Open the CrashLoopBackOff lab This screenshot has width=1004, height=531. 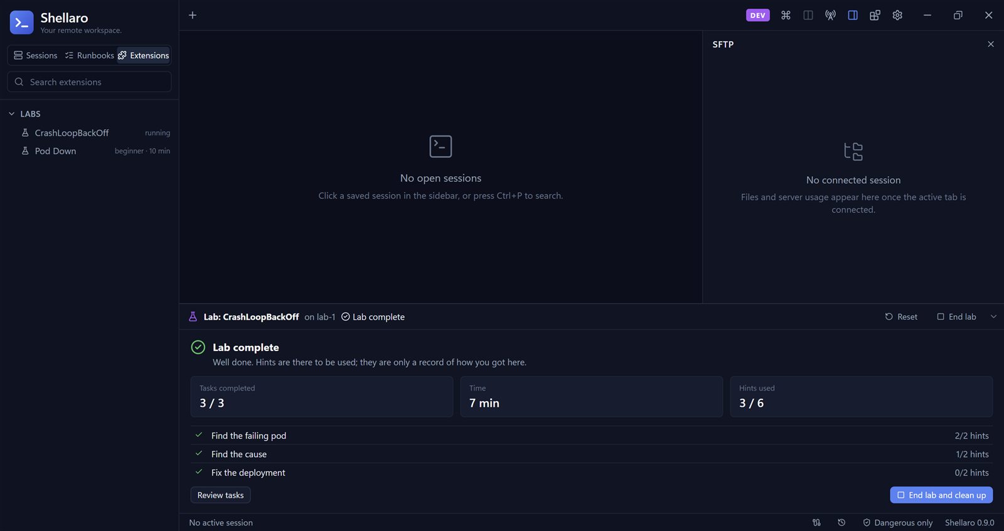coord(89,133)
